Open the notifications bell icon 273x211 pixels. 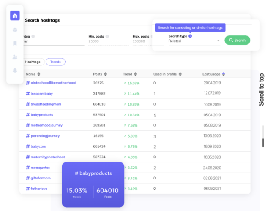click(15, 70)
